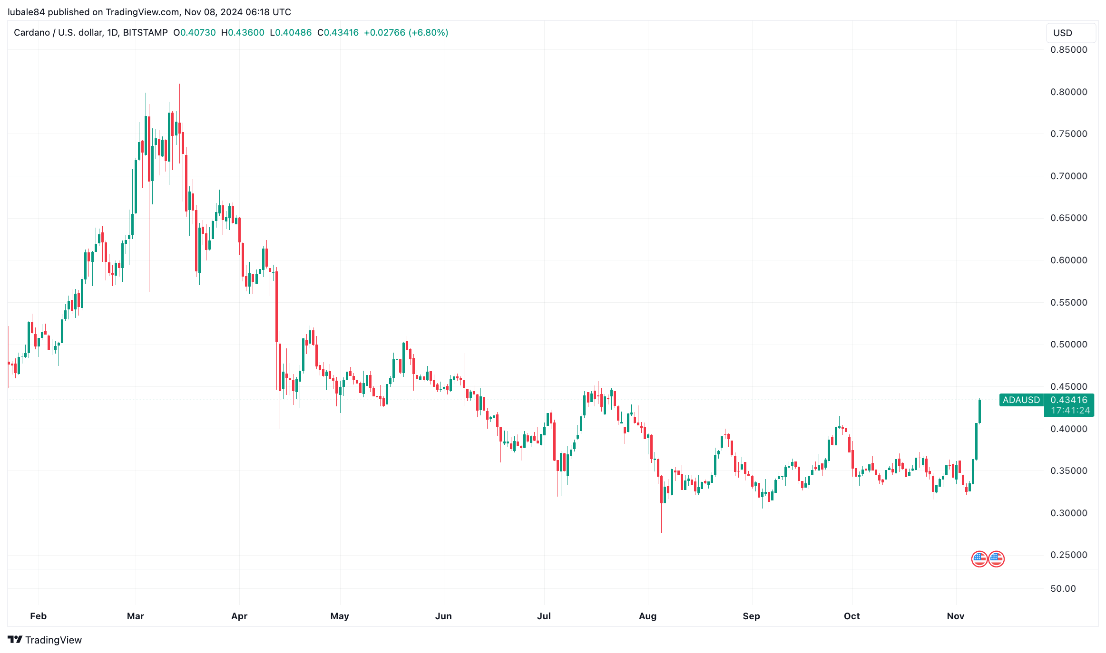This screenshot has width=1106, height=653.
Task: Click the 0.45000 price axis label
Action: point(1069,386)
